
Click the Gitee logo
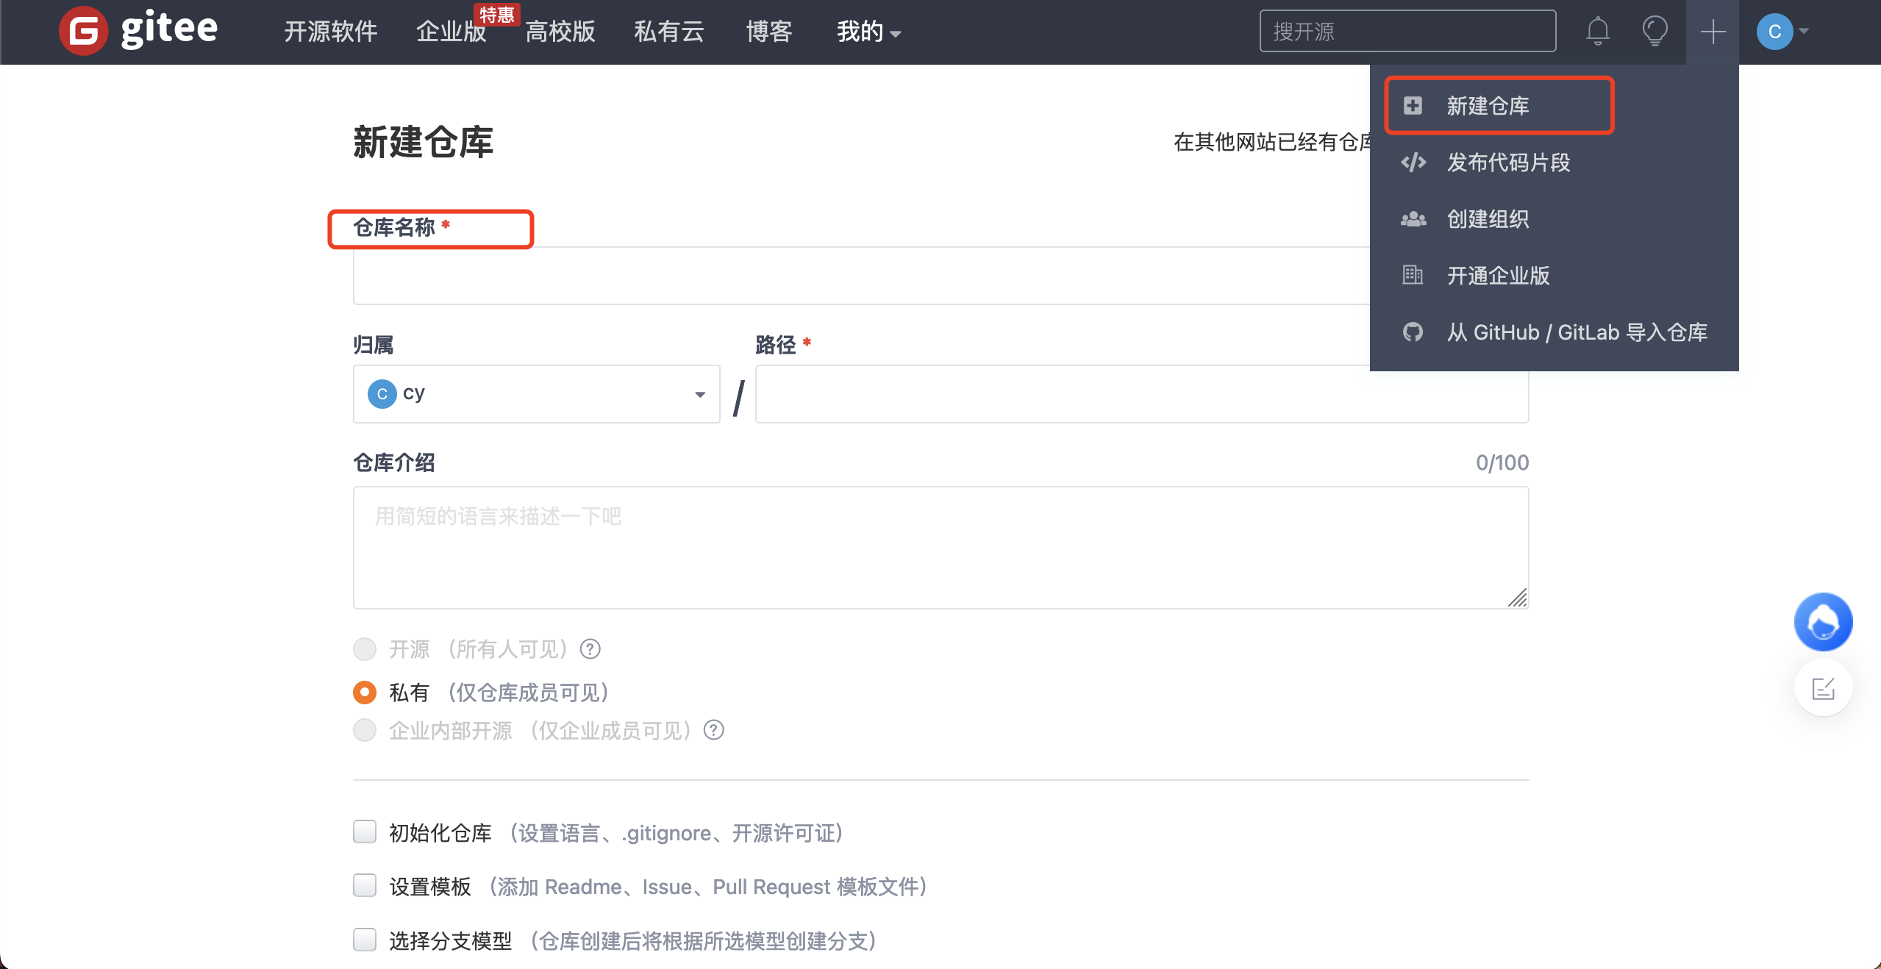click(x=137, y=31)
